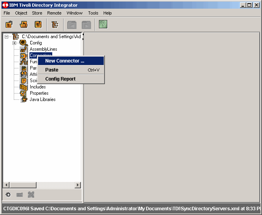Viewport: 262px width, 215px height.
Task: Select the Java Libraries tree item
Action: [42, 99]
